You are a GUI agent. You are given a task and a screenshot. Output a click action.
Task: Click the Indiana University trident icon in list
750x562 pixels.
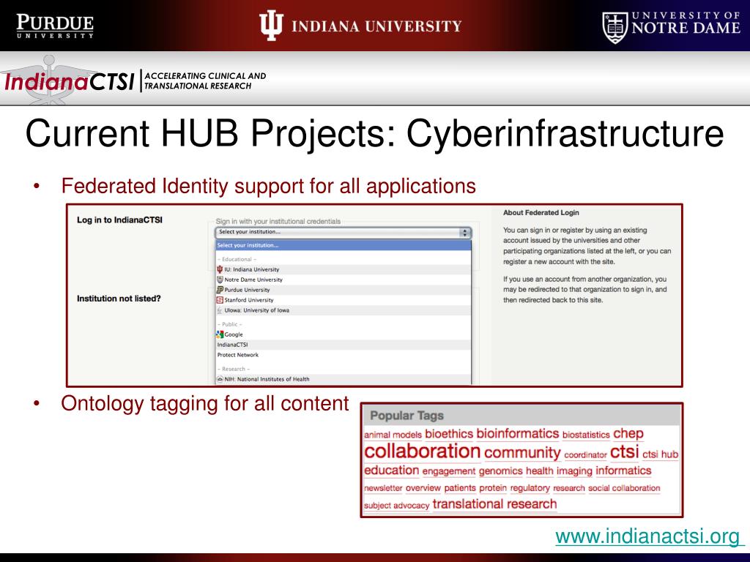click(220, 269)
